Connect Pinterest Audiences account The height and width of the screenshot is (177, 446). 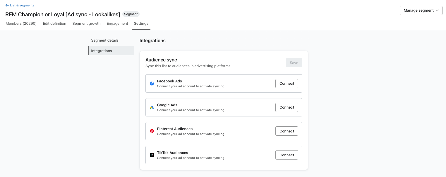287,131
